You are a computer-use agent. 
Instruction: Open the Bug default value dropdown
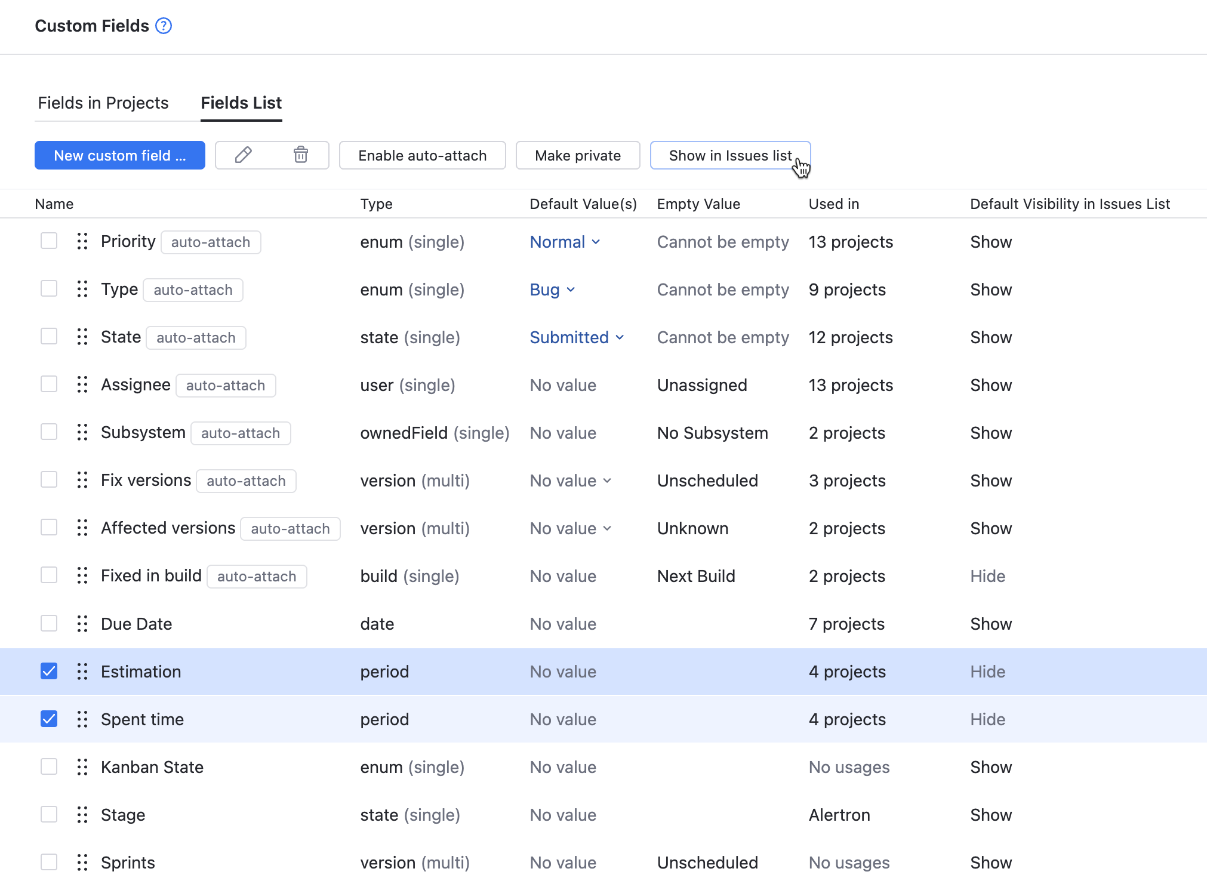pos(552,289)
